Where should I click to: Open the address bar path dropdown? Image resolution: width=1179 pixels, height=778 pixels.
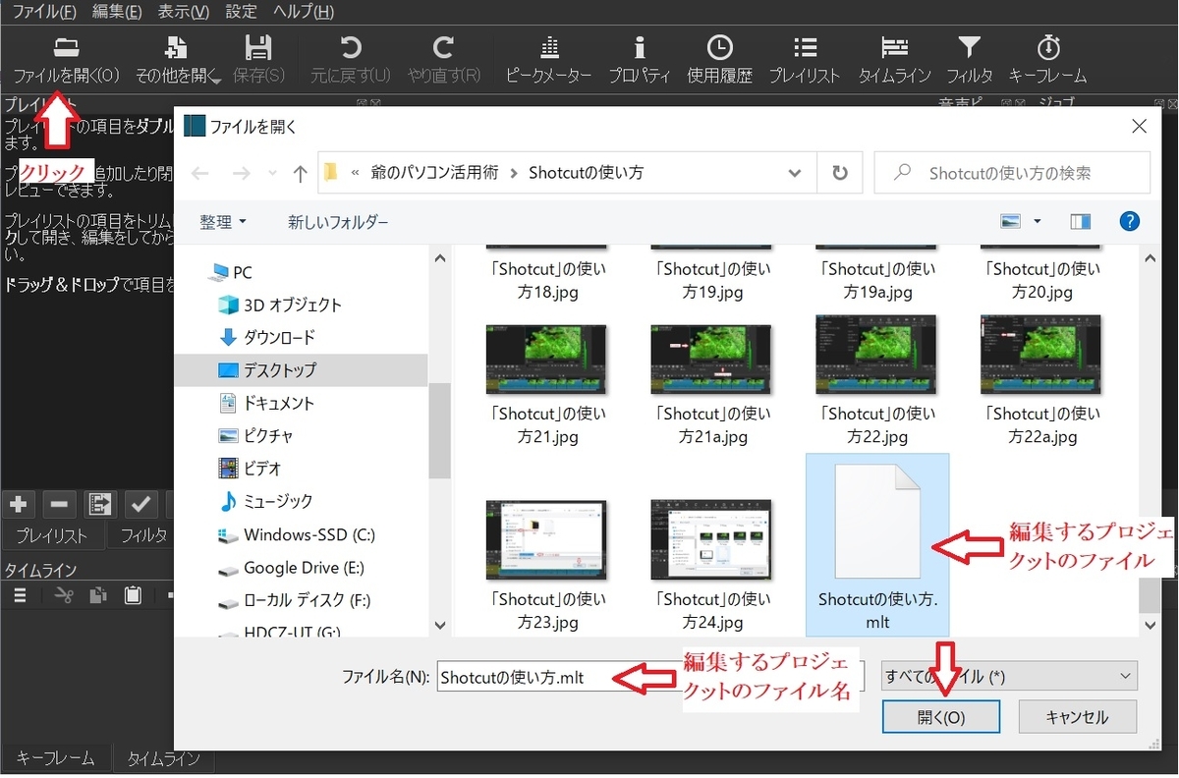(x=796, y=173)
